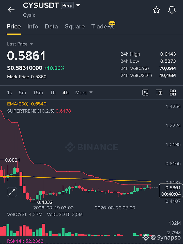Tap the Perp contract label
183x244 pixels.
click(67, 6)
